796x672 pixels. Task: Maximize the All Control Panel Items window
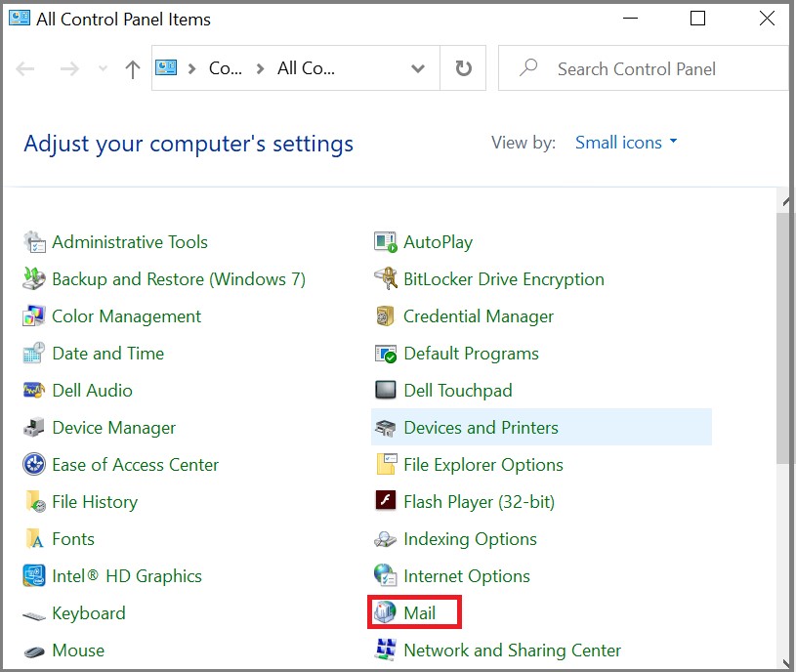pos(697,19)
